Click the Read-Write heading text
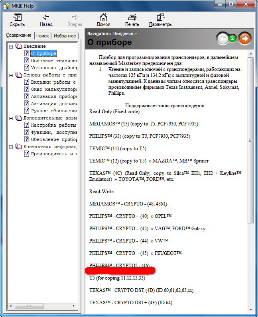Image resolution: width=258 pixels, height=317 pixels. pyautogui.click(x=101, y=192)
